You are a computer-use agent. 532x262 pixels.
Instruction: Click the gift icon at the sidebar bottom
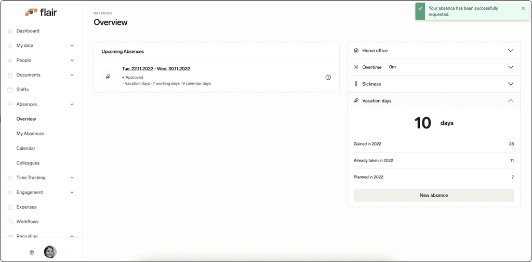pyautogui.click(x=32, y=252)
